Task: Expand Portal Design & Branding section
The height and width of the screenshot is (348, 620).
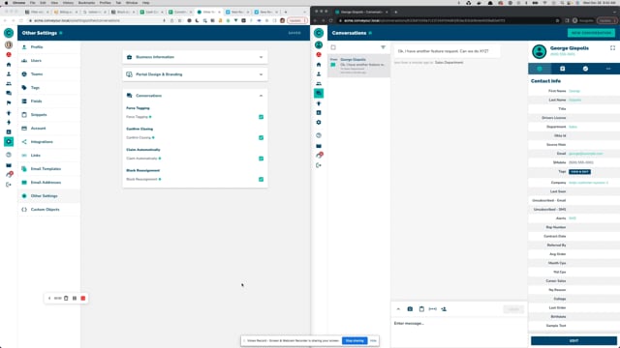Action: click(x=195, y=74)
